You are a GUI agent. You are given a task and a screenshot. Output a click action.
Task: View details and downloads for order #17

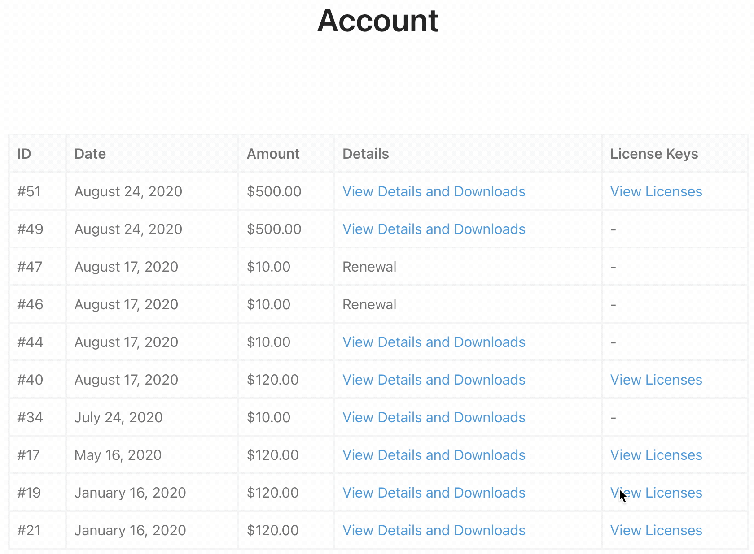(434, 455)
